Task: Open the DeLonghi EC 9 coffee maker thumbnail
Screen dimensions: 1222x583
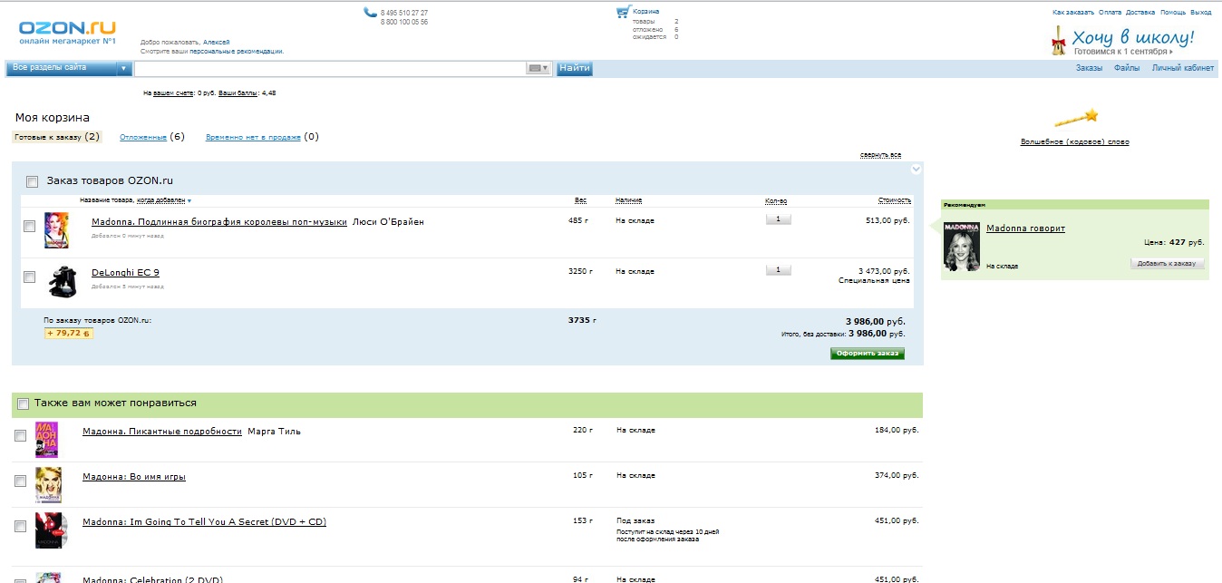Action: coord(61,282)
